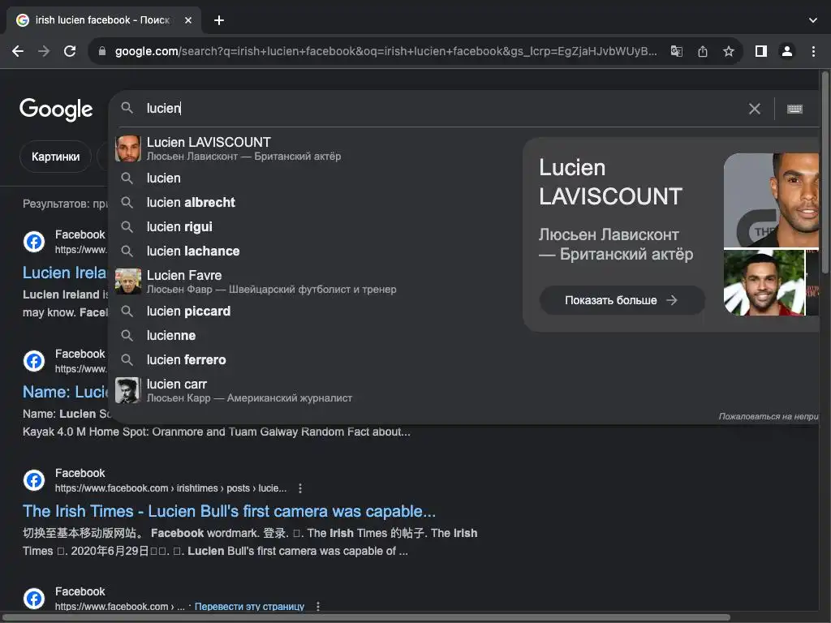This screenshot has height=623, width=831.
Task: Click the vertical page scrollbar
Action: (825, 172)
